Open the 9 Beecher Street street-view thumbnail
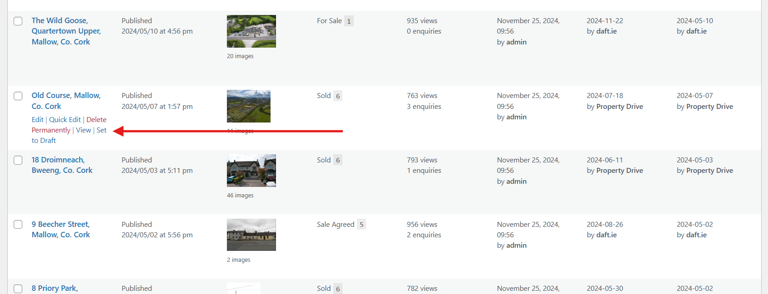The image size is (768, 294). (x=251, y=235)
